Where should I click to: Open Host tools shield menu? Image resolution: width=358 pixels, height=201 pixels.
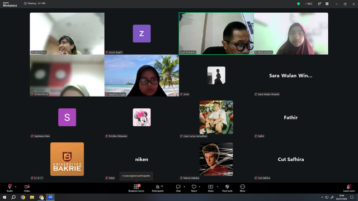[227, 188]
